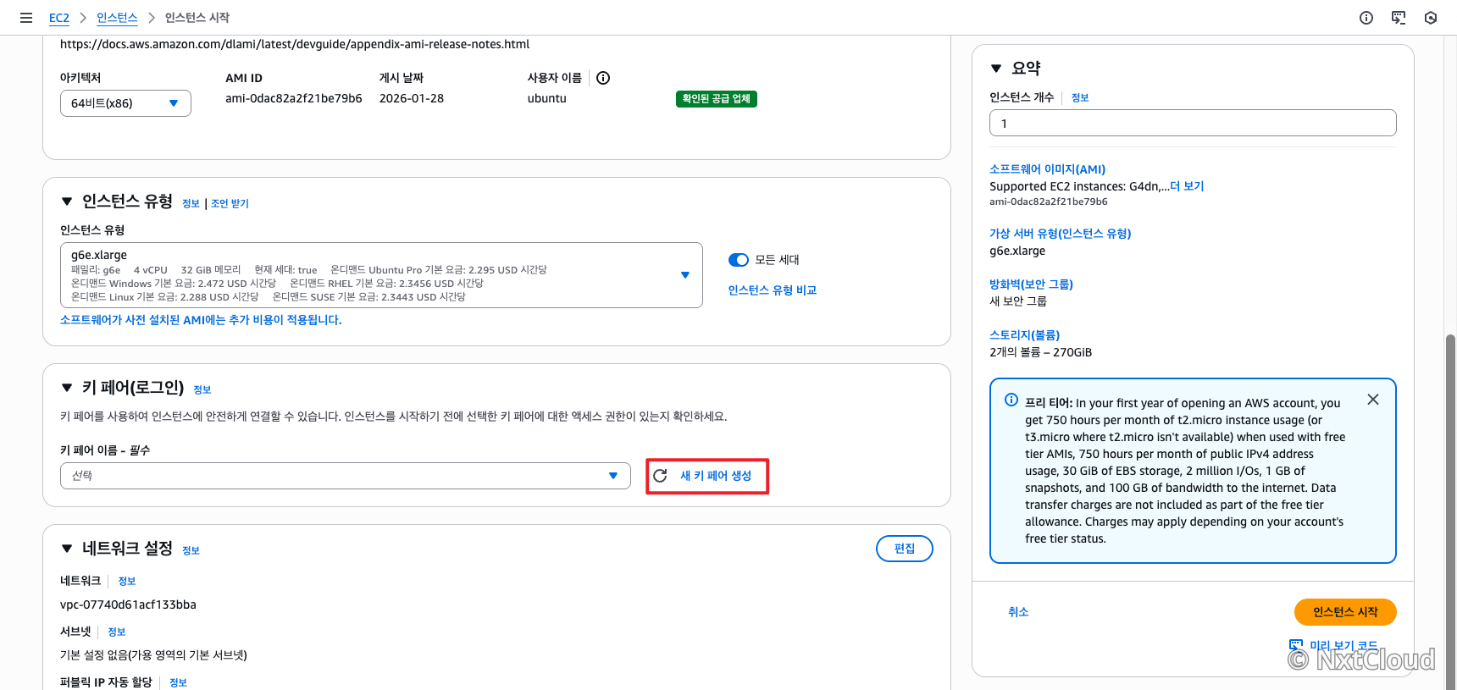Toggle the 모든 세대 switch
The image size is (1457, 690).
(739, 260)
